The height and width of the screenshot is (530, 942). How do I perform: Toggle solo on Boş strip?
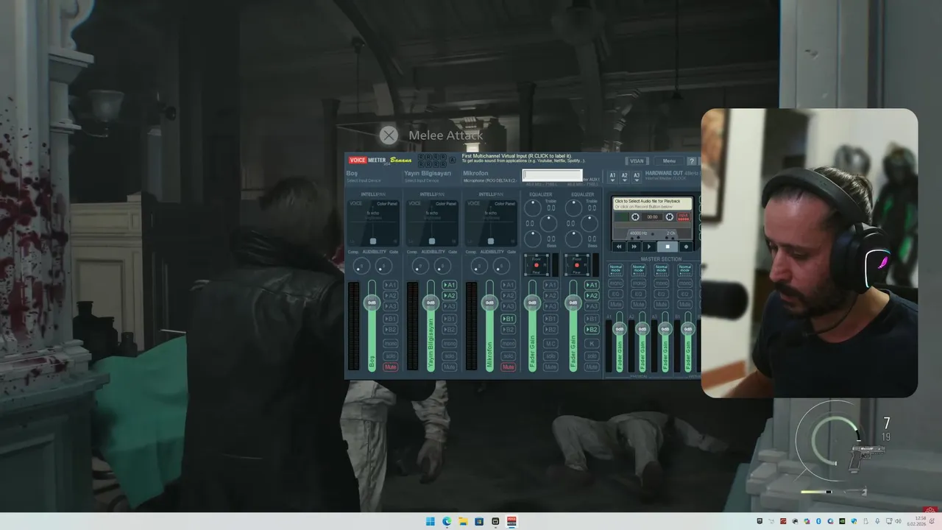pos(390,356)
